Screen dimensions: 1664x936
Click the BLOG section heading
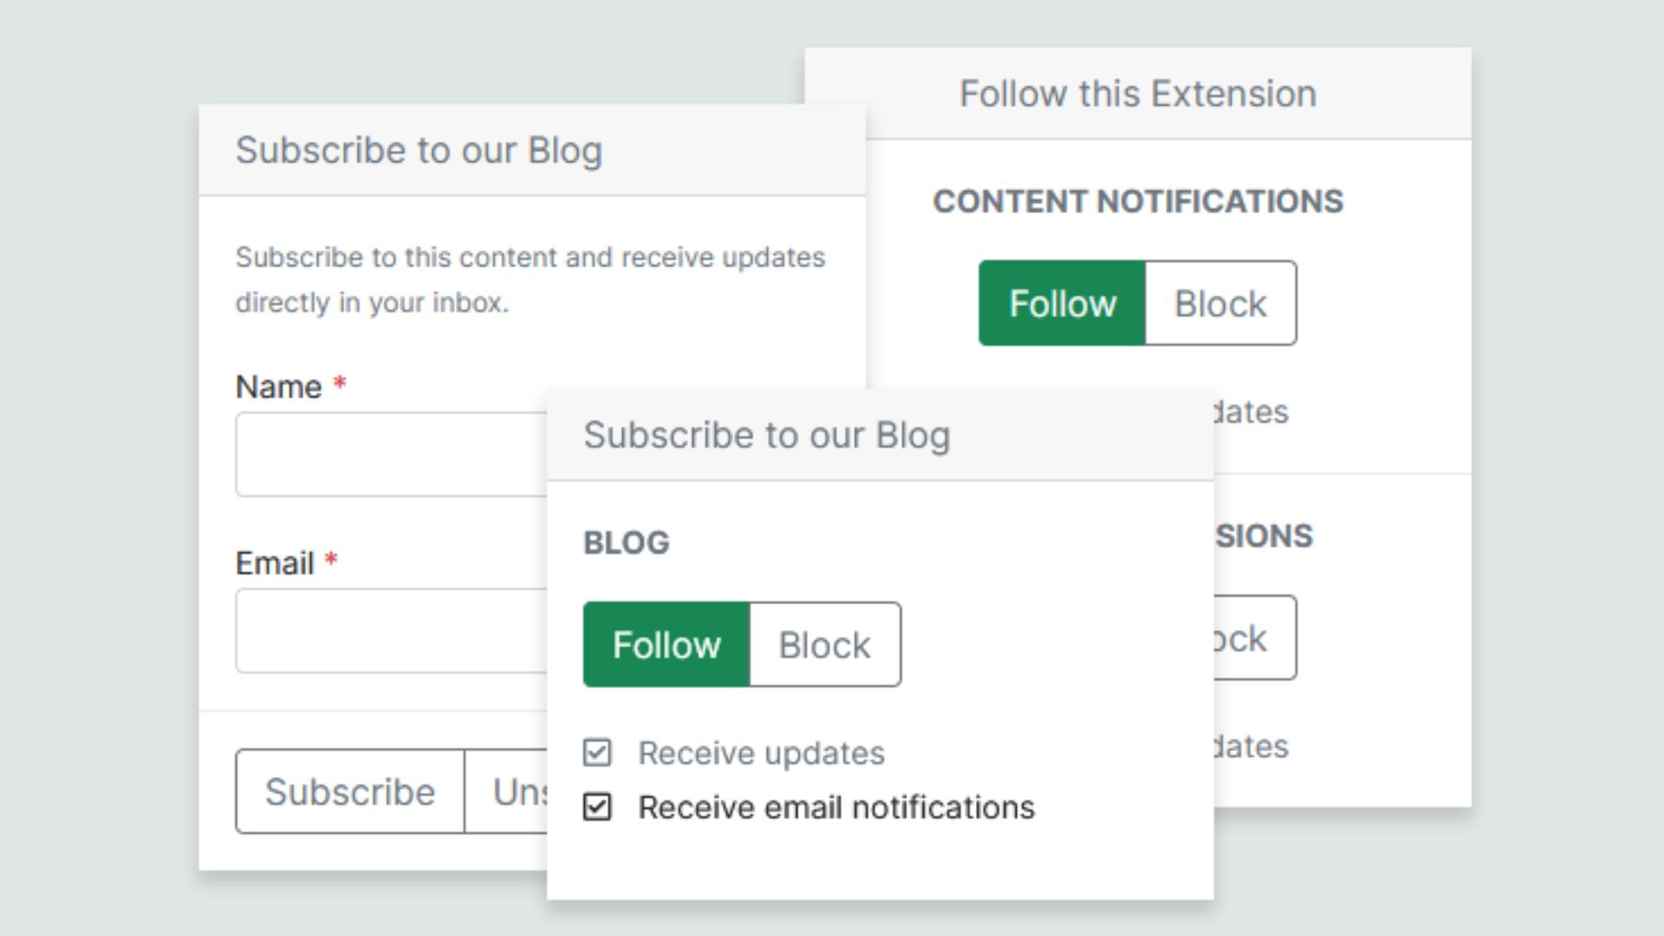(x=627, y=543)
